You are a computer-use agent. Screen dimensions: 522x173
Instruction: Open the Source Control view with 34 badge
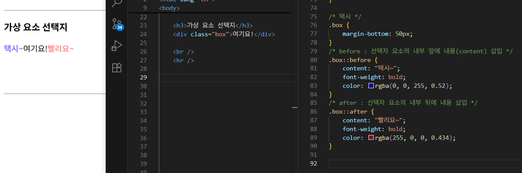117,24
